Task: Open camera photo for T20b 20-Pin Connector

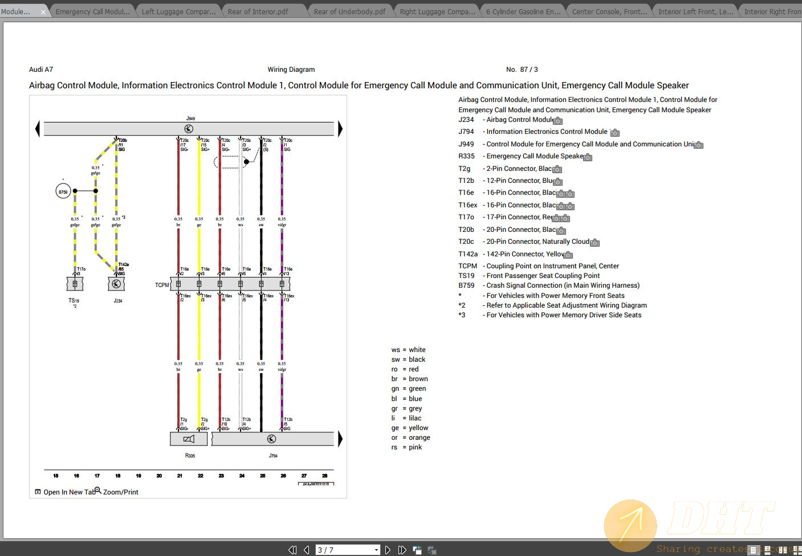Action: coord(561,231)
